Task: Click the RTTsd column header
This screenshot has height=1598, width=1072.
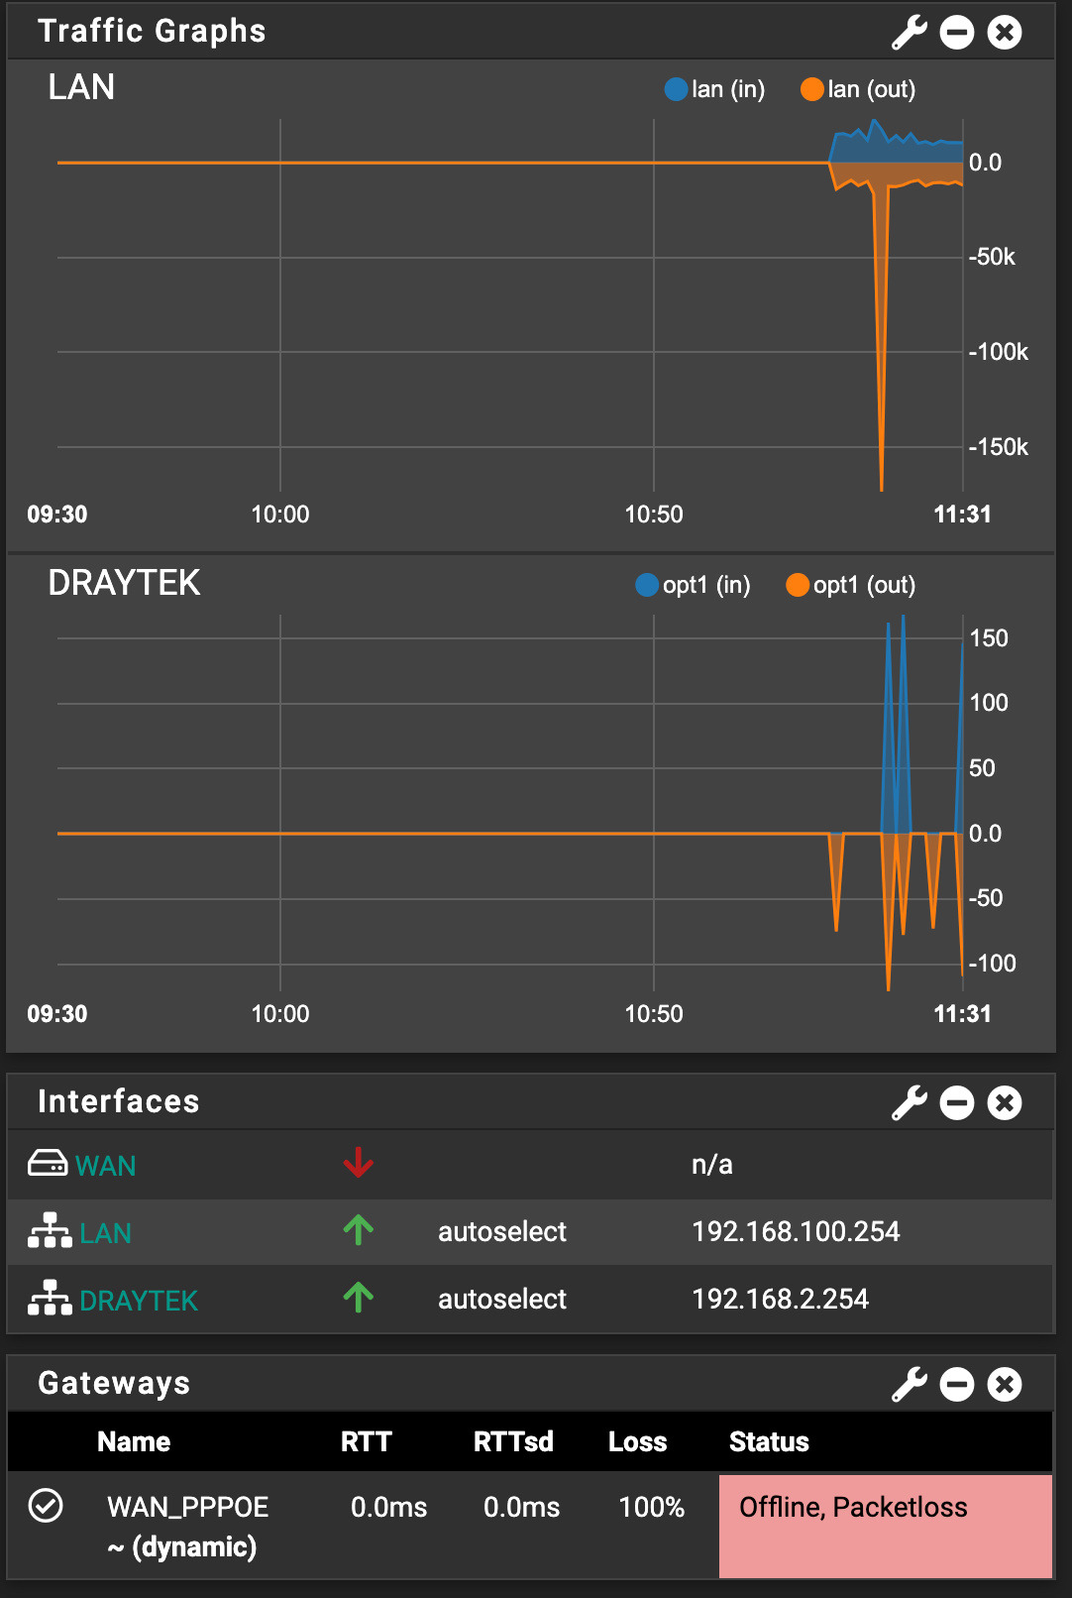Action: [x=513, y=1441]
